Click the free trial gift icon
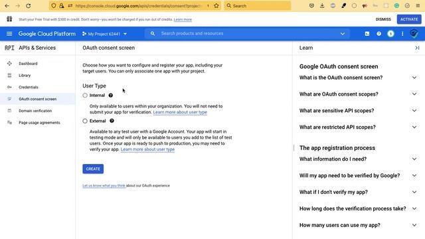 tap(9, 19)
